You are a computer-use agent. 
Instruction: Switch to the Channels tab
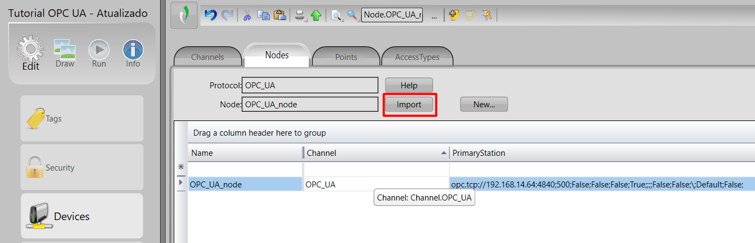pyautogui.click(x=208, y=57)
